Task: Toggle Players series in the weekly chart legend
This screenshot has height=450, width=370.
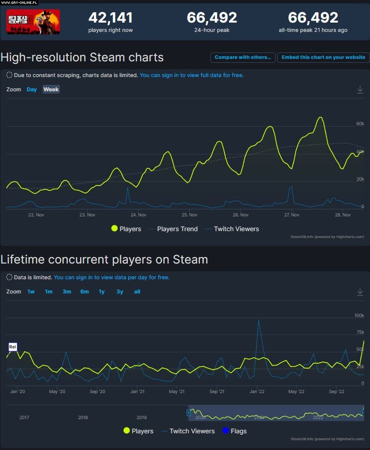Action: coord(126,229)
